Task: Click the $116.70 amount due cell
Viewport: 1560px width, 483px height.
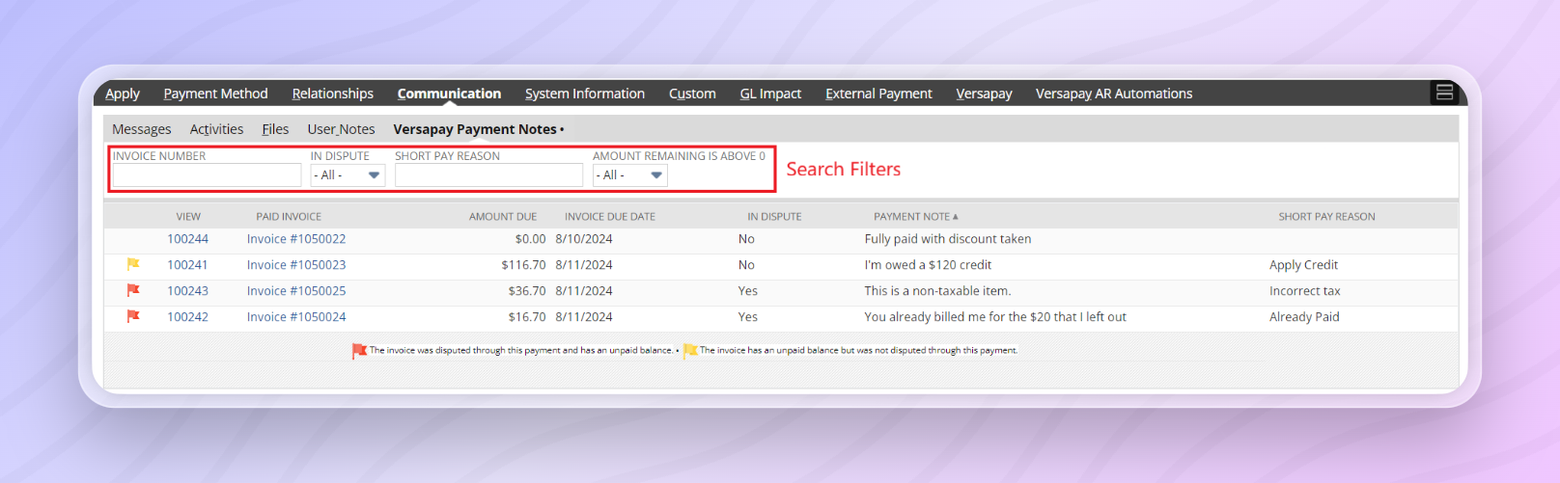Action: 523,264
